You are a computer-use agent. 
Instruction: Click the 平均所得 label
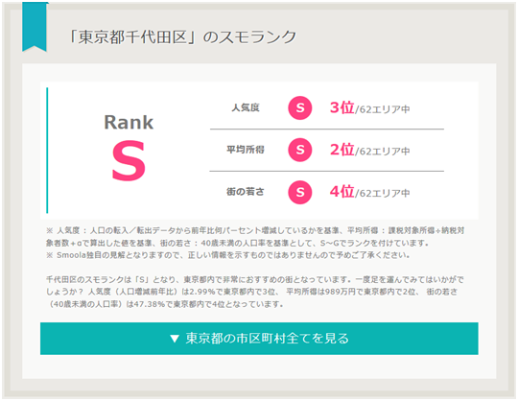(x=246, y=150)
